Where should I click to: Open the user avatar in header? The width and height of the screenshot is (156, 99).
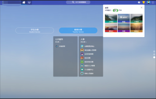148,2
